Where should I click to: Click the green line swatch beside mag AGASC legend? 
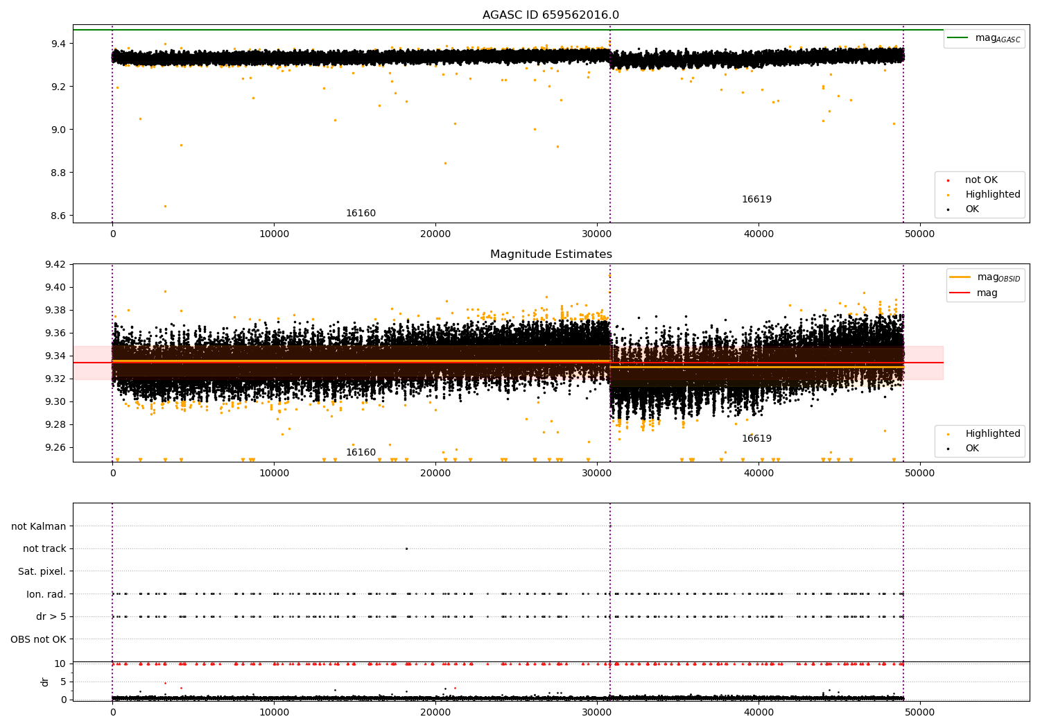(x=957, y=37)
